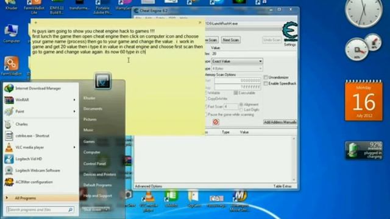Select the Khuder folder on the desktop

(11, 5)
